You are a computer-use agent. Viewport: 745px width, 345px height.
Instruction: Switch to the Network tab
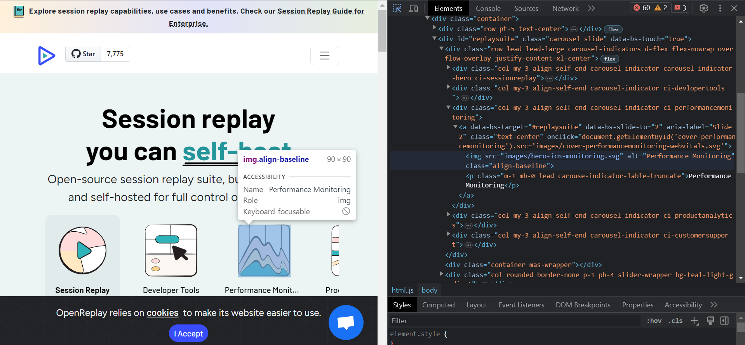[565, 8]
